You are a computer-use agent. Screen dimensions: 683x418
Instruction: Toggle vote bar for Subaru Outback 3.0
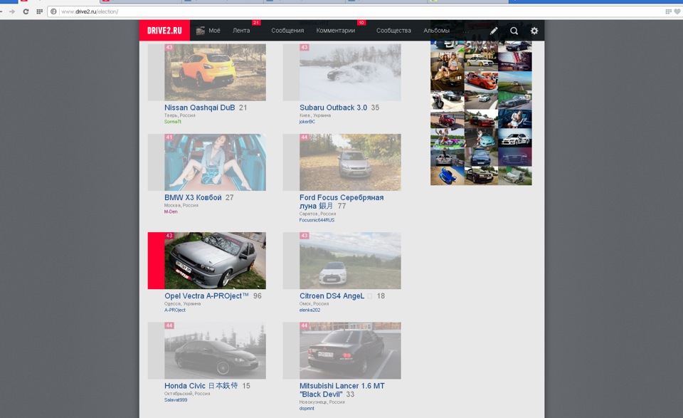291,73
